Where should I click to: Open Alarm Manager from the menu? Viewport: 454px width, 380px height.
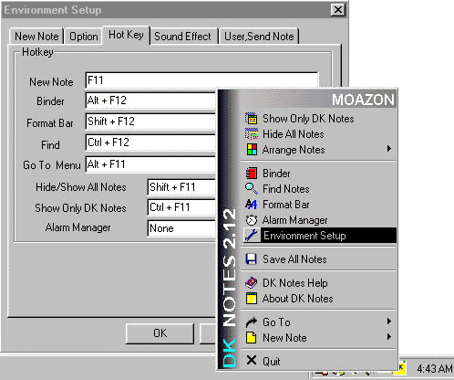pyautogui.click(x=319, y=220)
